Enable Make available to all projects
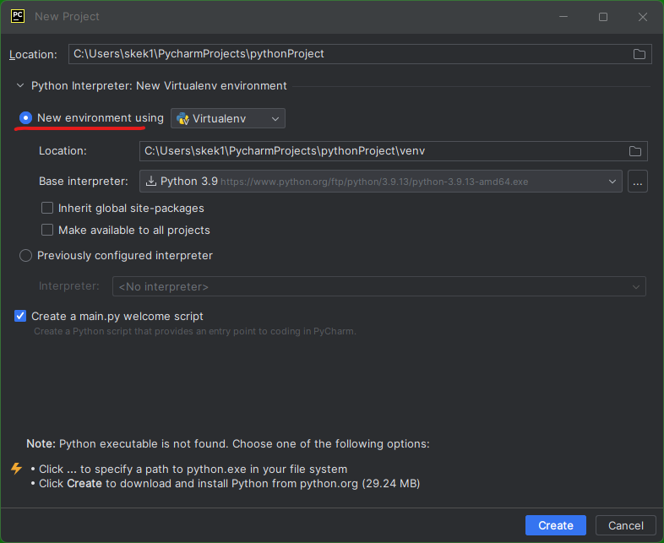 pos(47,230)
